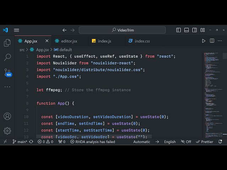The width and height of the screenshot is (227, 170).
Task: Show additional views via ellipsis icon
Action: pyautogui.click(x=7, y=87)
